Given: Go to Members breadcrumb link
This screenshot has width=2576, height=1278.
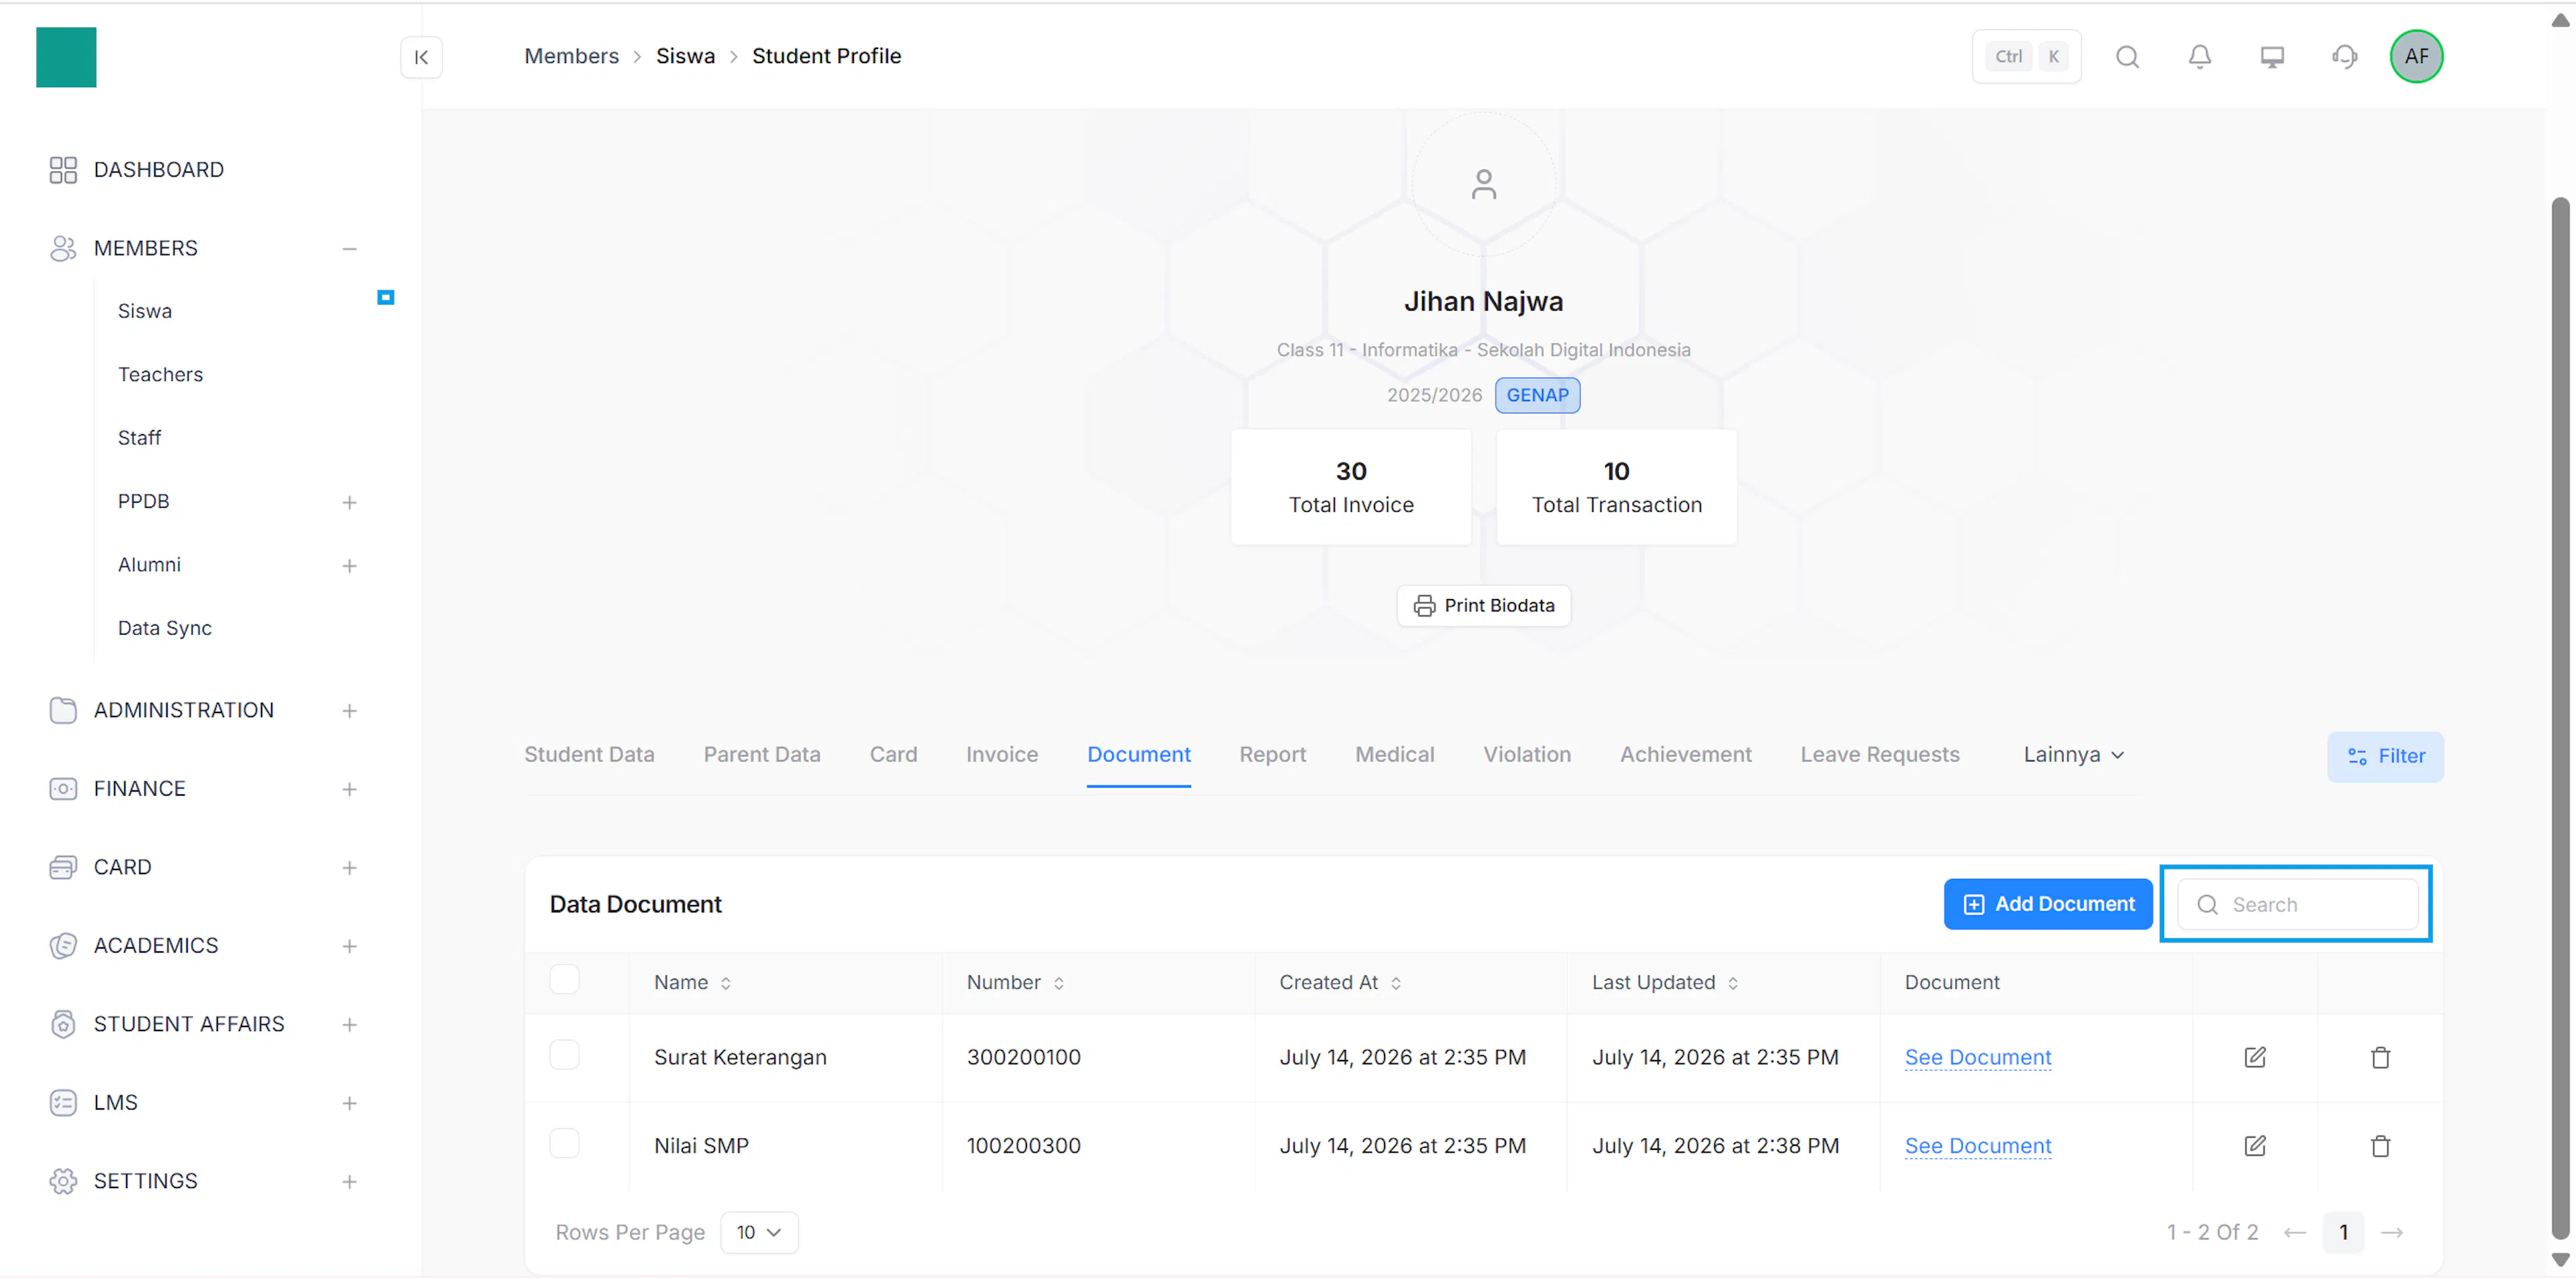Looking at the screenshot, I should point(571,56).
